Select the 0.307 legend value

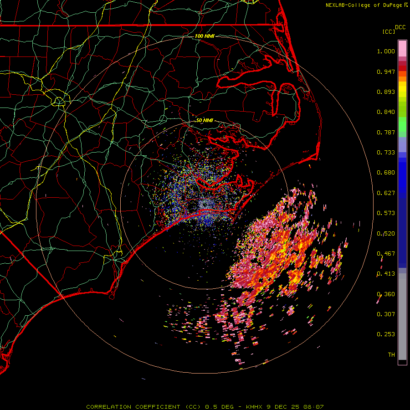tap(386, 314)
